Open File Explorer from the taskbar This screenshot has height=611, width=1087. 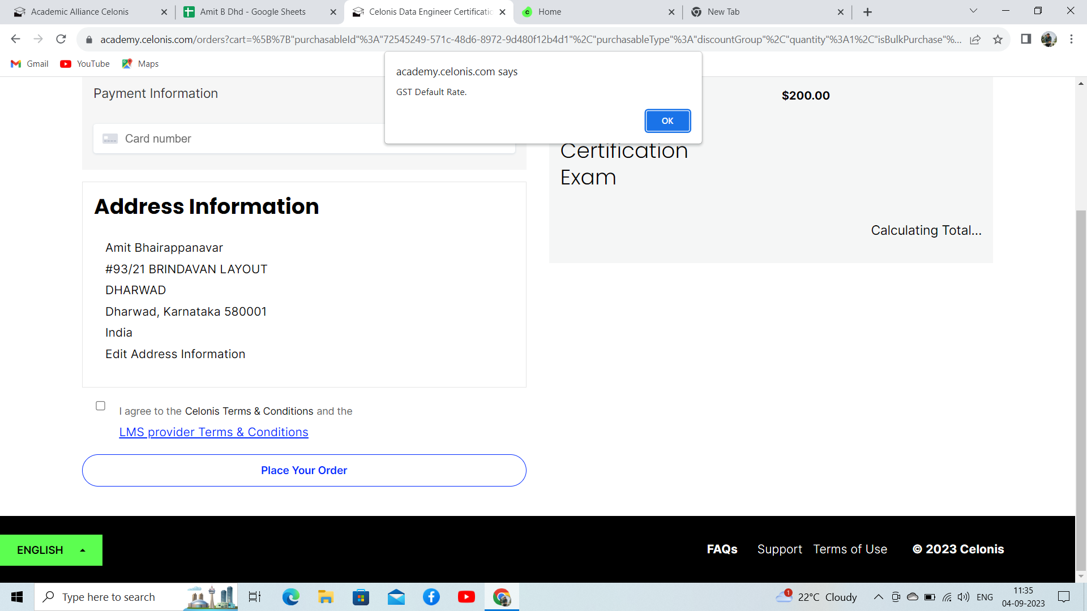tap(326, 597)
